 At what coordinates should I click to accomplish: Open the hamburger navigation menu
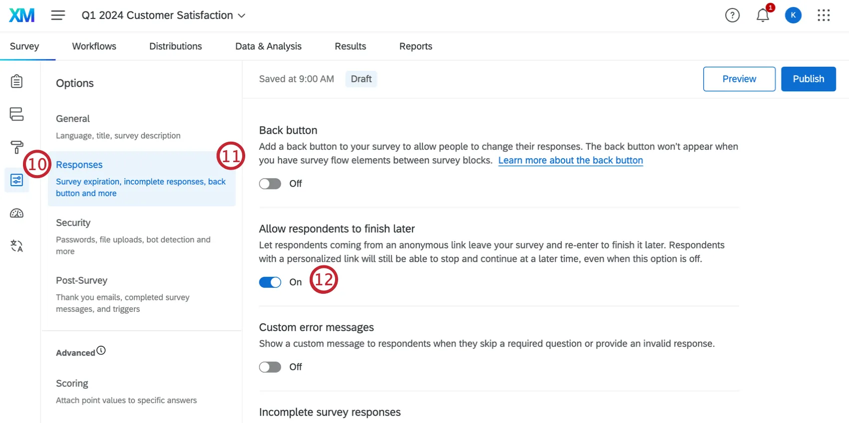pyautogui.click(x=58, y=15)
